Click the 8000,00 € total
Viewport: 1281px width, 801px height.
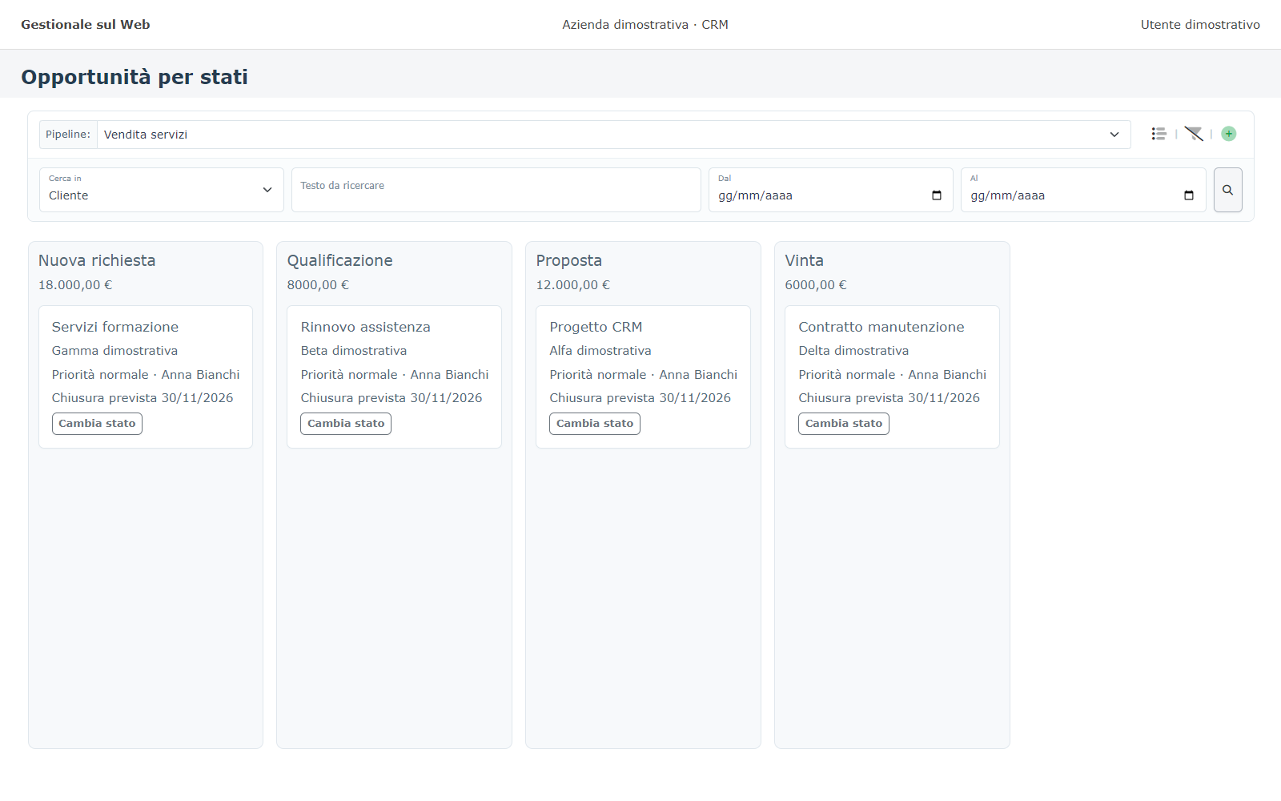tap(318, 285)
